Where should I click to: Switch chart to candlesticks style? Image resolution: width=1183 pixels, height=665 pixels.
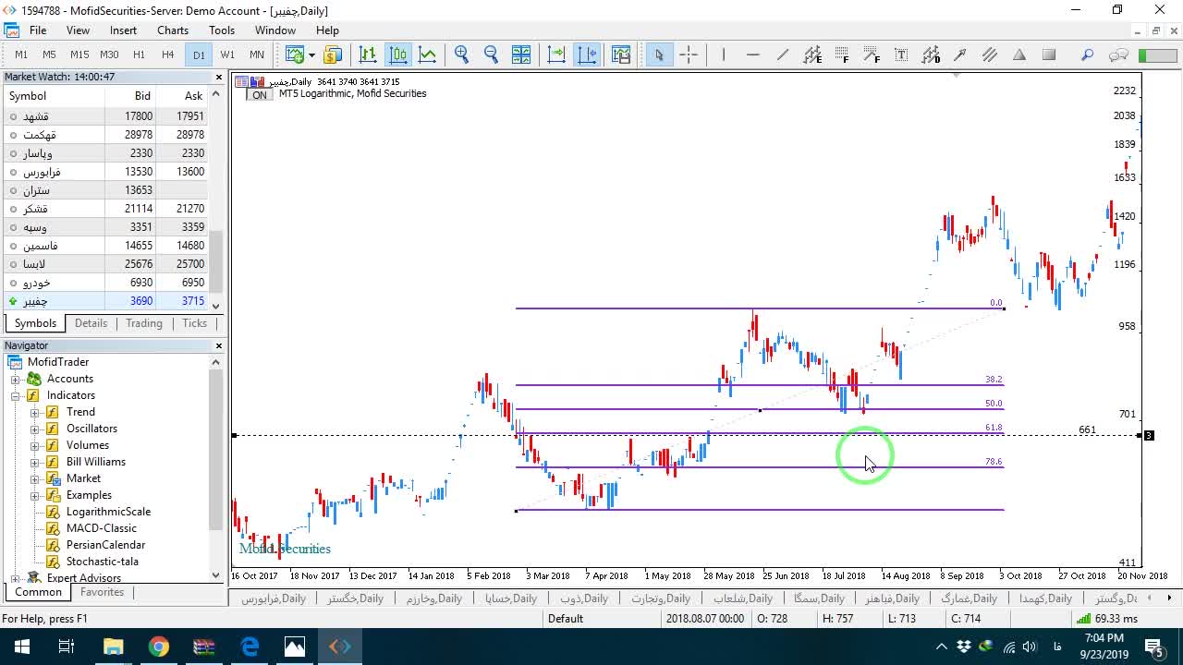pyautogui.click(x=398, y=54)
